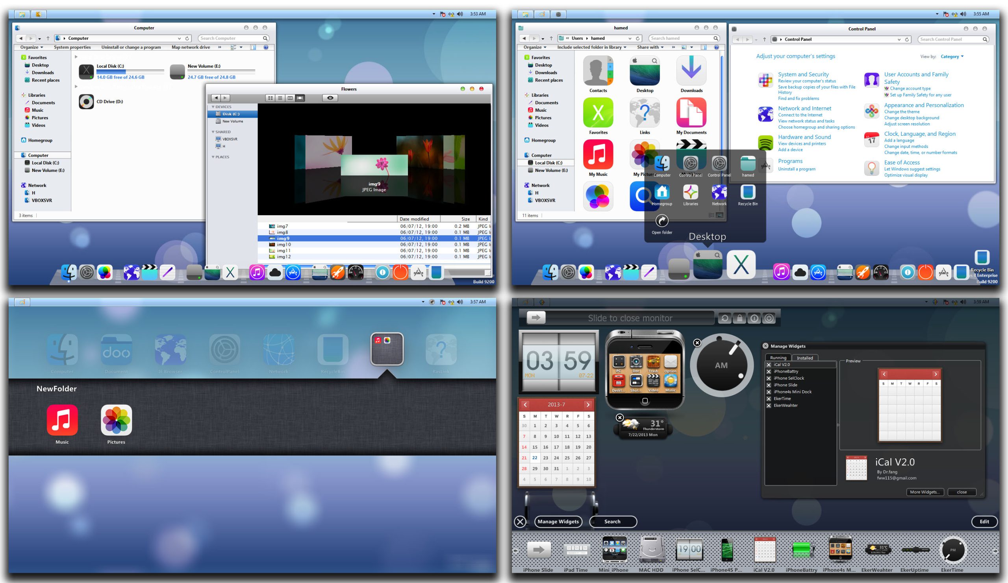Switch to the Installed tab
The height and width of the screenshot is (583, 1008).
(x=804, y=358)
